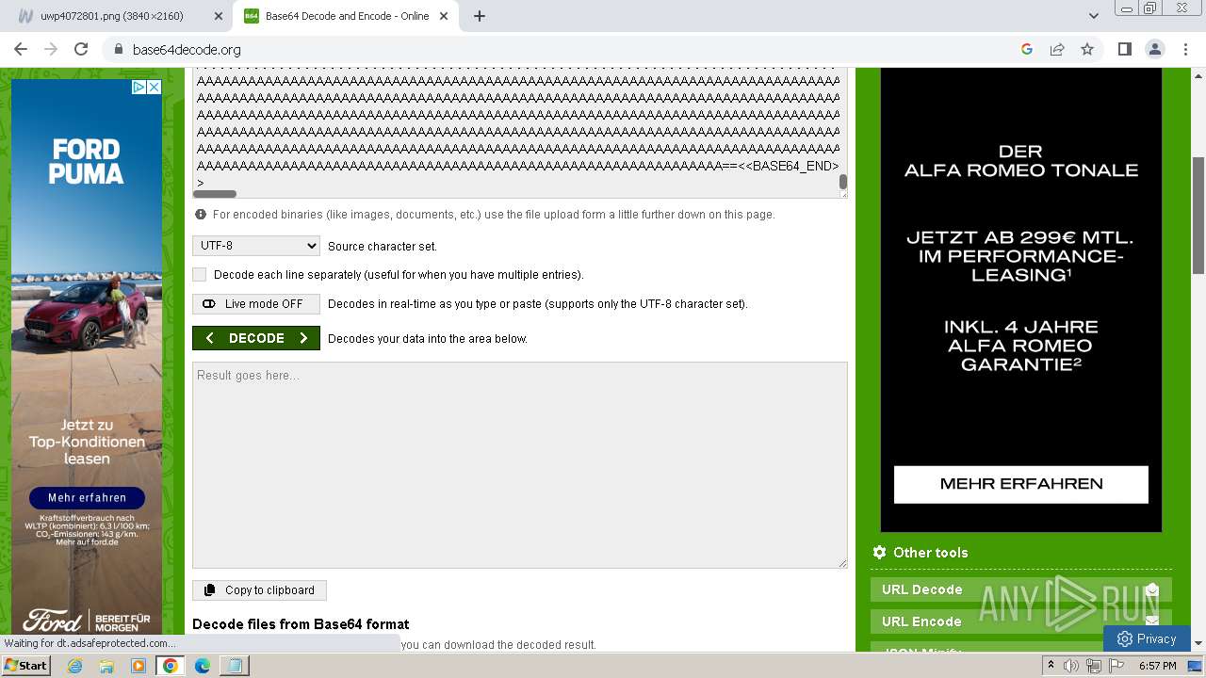Reload the current page

(x=81, y=49)
